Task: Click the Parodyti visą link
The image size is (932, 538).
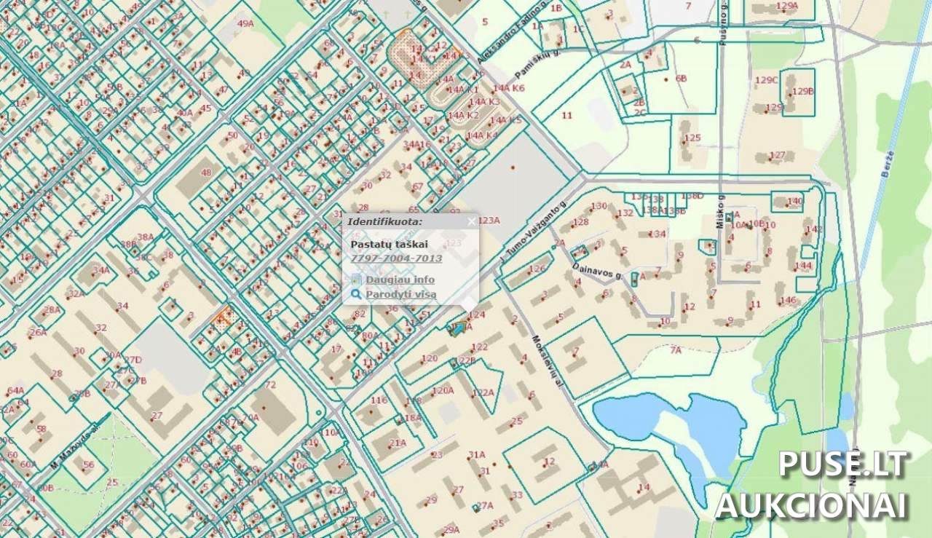Action: (x=400, y=294)
